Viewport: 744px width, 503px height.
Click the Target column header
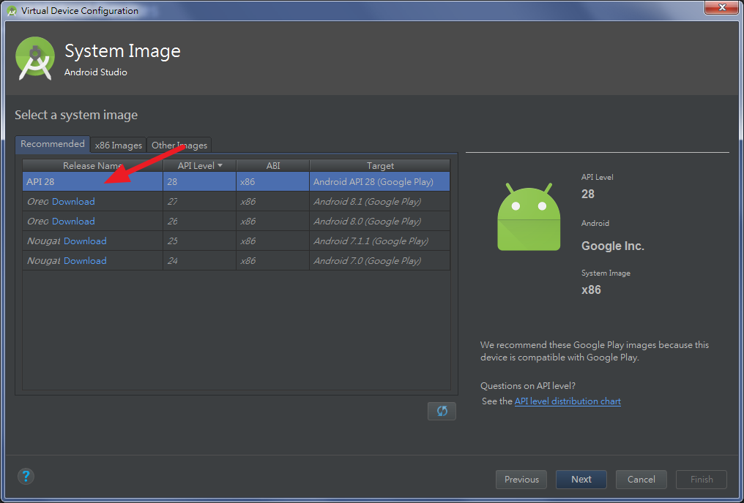click(380, 165)
